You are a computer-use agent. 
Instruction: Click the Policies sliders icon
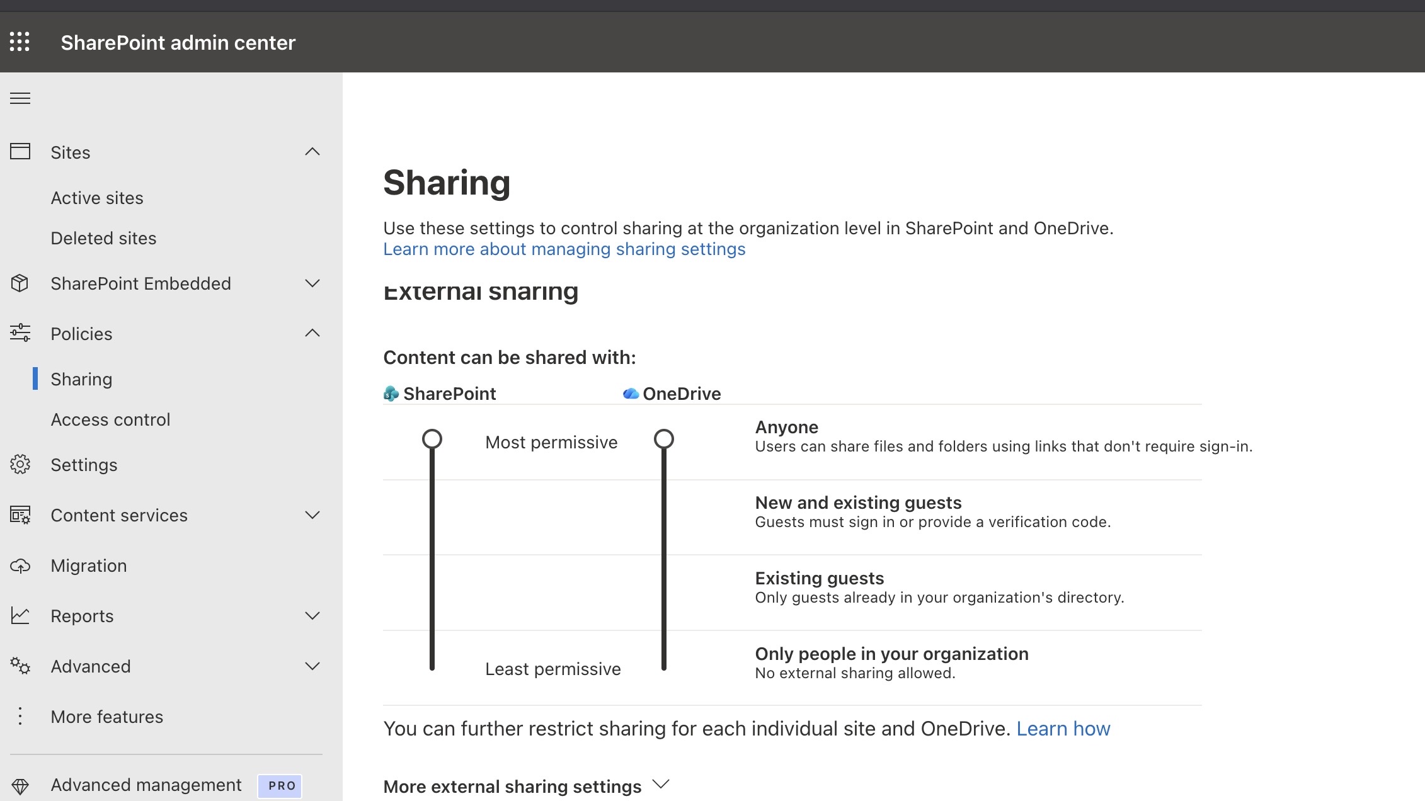pyautogui.click(x=20, y=333)
